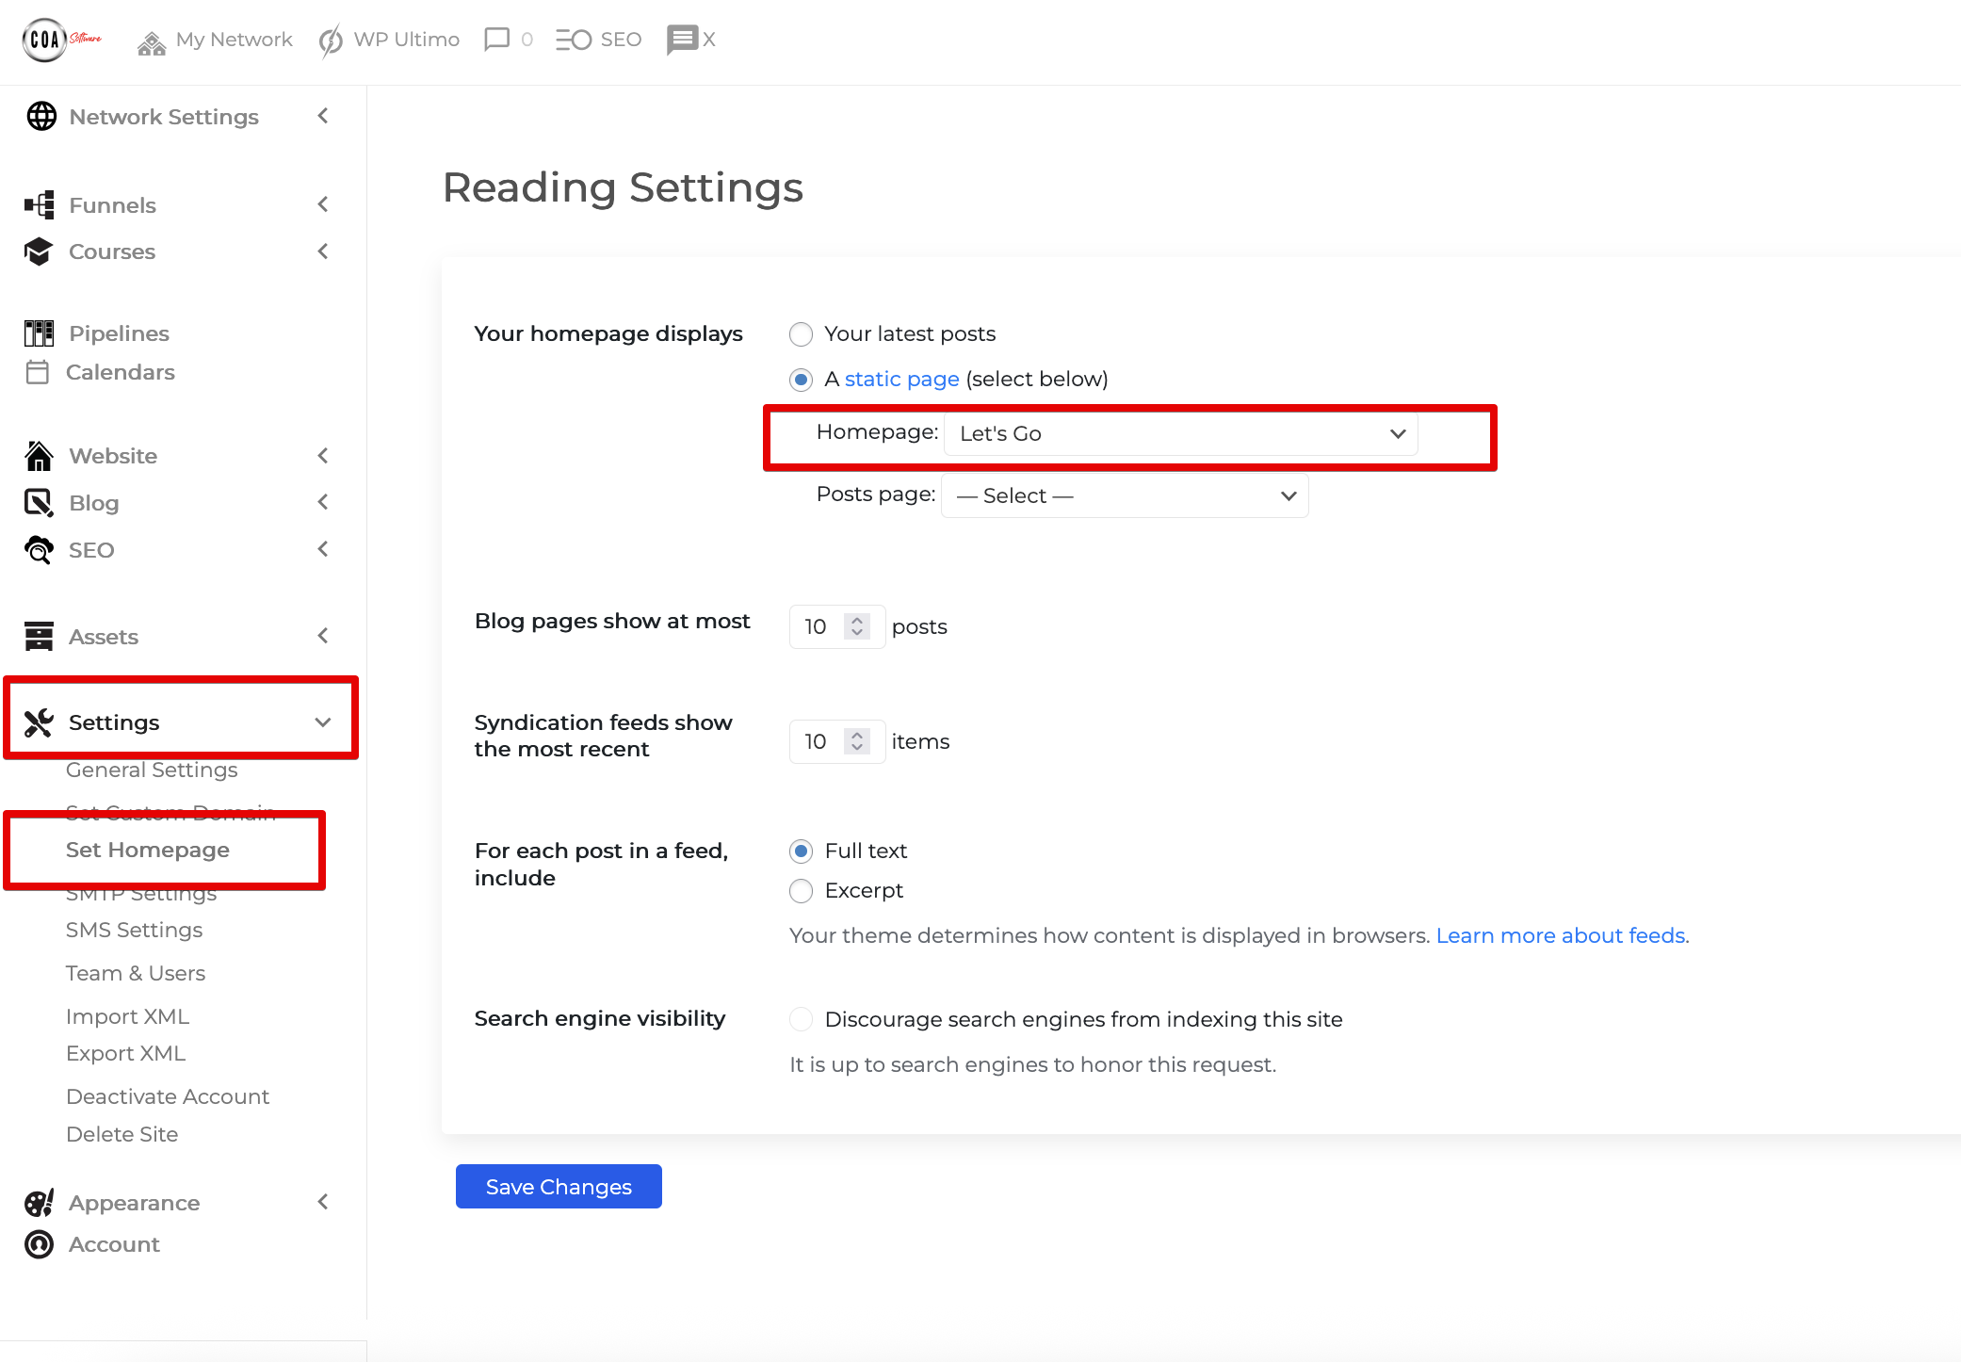Viewport: 1961px width, 1362px height.
Task: Open the Network Settings globe icon
Action: coord(41,116)
